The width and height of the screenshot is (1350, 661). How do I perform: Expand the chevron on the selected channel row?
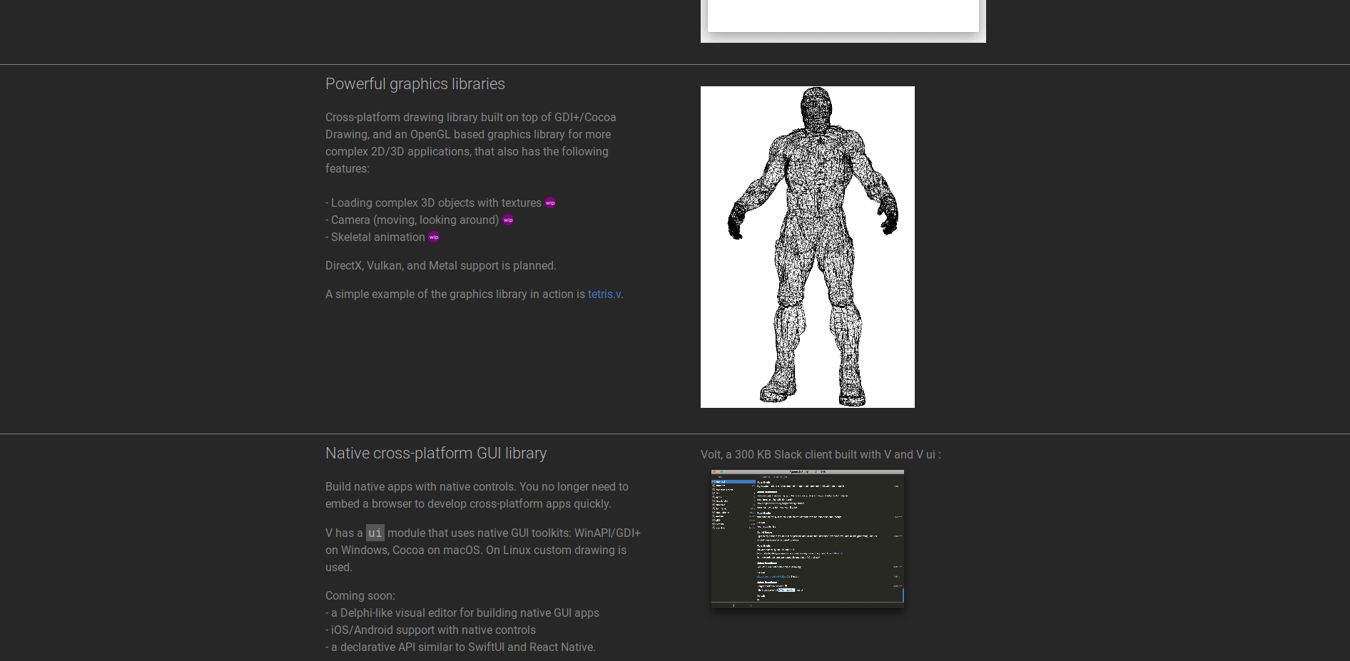(x=754, y=481)
